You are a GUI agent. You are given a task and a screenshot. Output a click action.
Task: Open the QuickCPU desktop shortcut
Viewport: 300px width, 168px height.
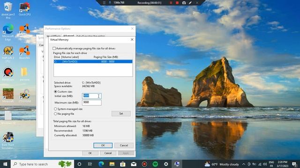pos(24,9)
